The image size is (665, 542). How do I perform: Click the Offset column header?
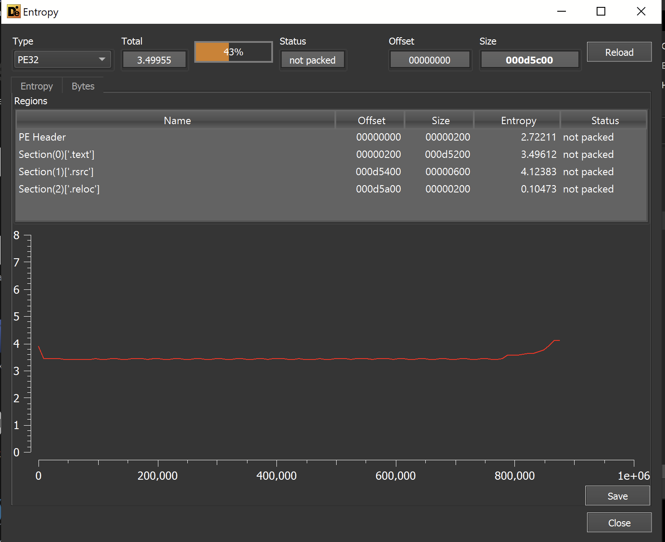pyautogui.click(x=371, y=121)
